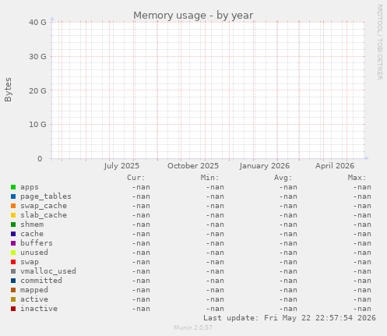Viewport: 387px width, 336px height.
Task: Select the 'buffers' legend label
Action: coord(37,243)
